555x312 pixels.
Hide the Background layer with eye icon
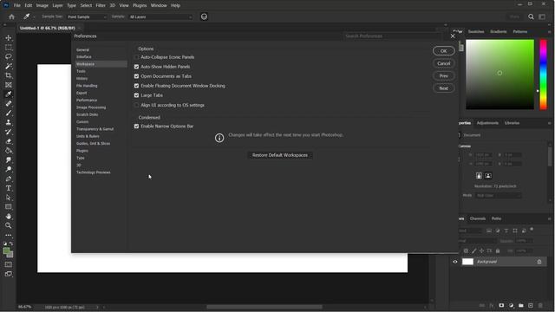pyautogui.click(x=455, y=262)
